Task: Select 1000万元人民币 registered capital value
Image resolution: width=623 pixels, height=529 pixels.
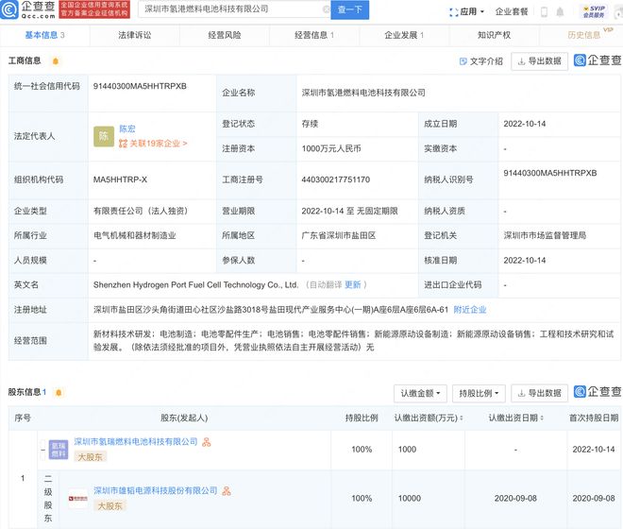Action: tap(331, 148)
